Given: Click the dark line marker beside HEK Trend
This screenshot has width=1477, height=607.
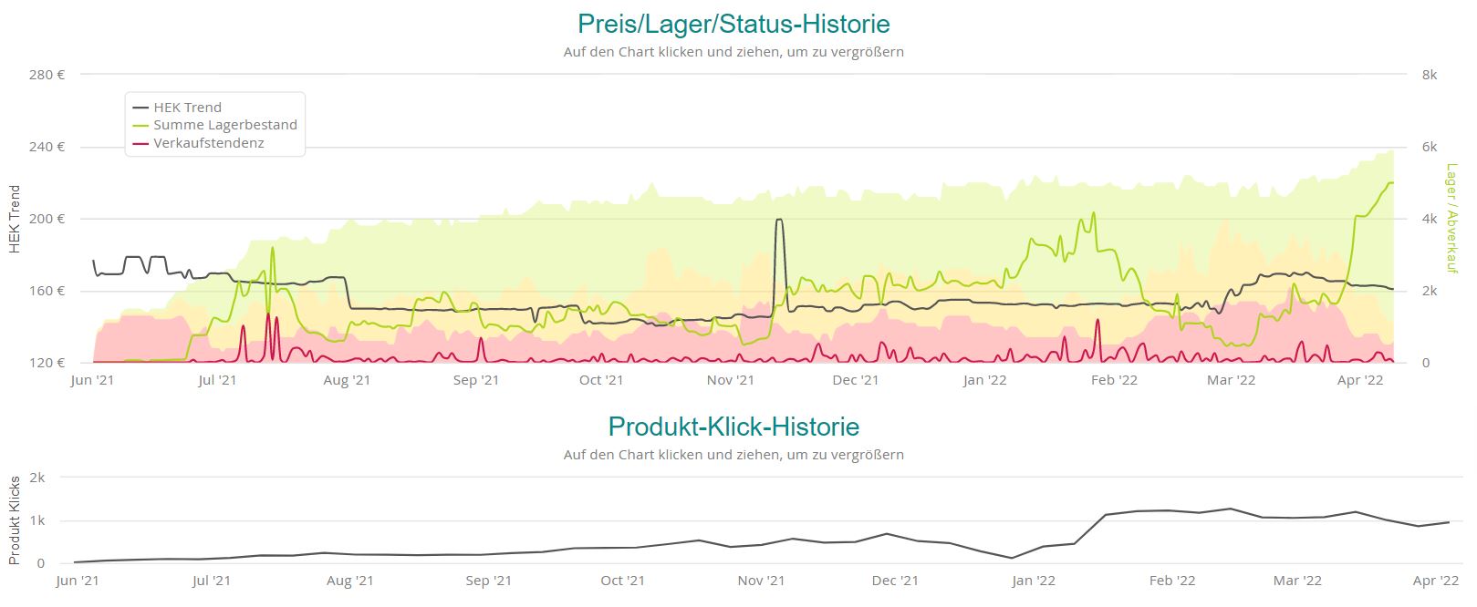Looking at the screenshot, I should (140, 108).
